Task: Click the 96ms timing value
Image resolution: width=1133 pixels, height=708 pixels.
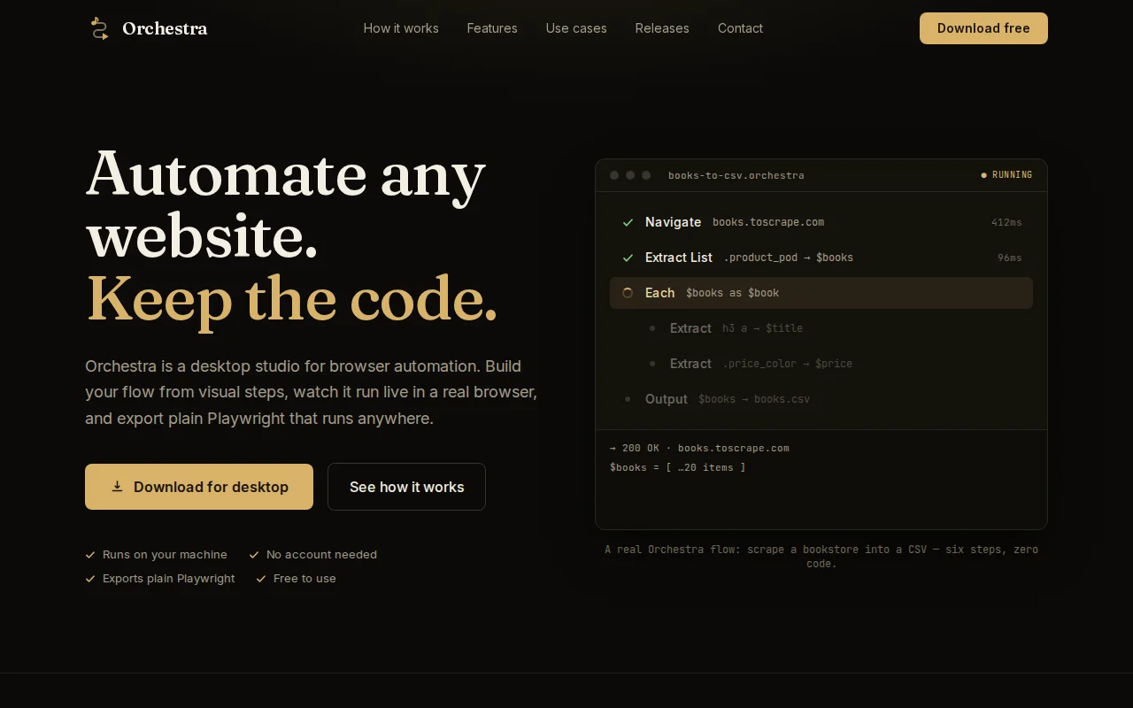Action: pos(1010,258)
